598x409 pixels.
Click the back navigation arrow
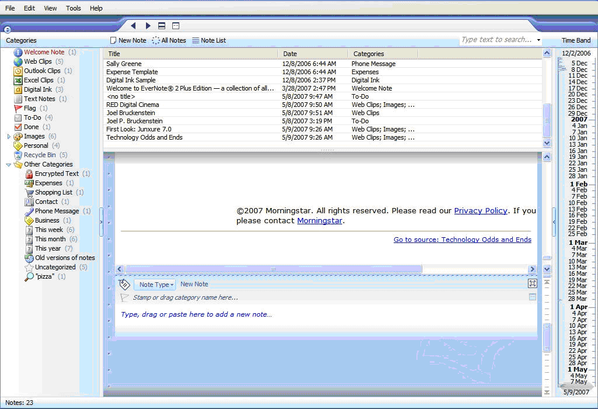click(133, 26)
